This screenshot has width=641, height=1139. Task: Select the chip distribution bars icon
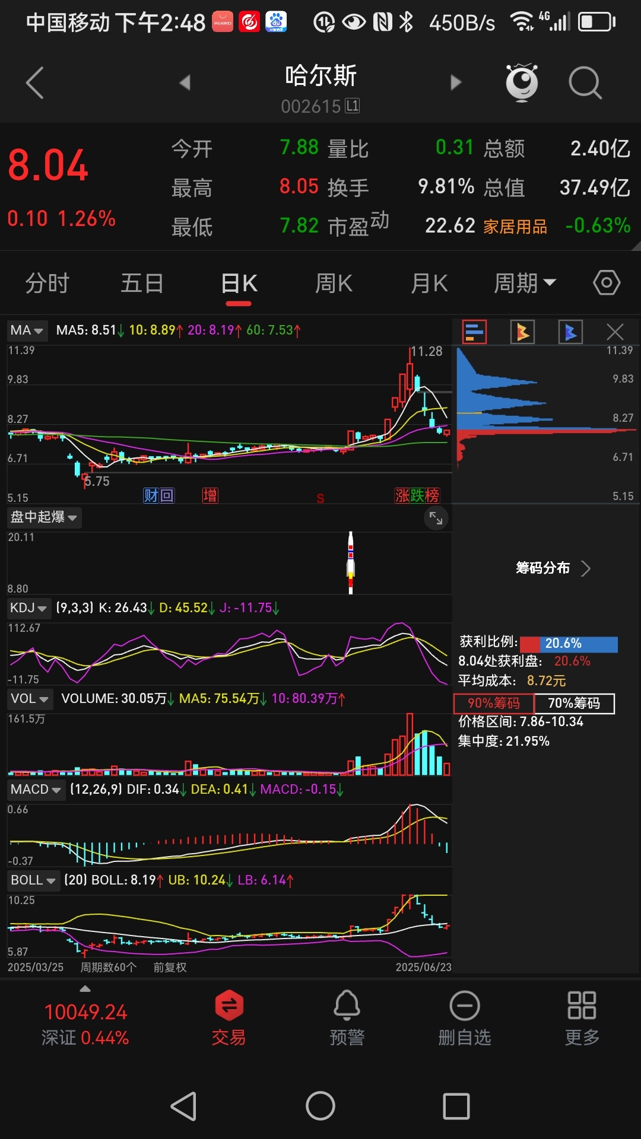(474, 332)
